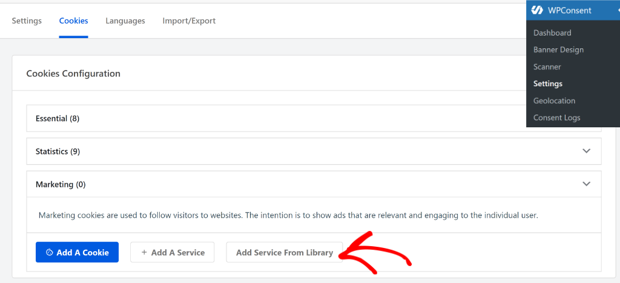Collapse the Marketing (0) section chevron
The width and height of the screenshot is (620, 283).
[586, 183]
